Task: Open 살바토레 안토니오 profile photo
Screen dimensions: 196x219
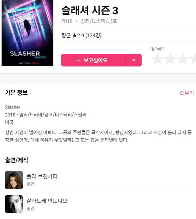Action: pyautogui.click(x=14, y=204)
